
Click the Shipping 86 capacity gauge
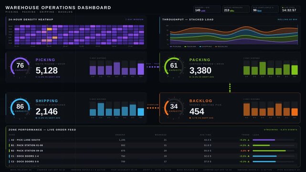pos(20,108)
